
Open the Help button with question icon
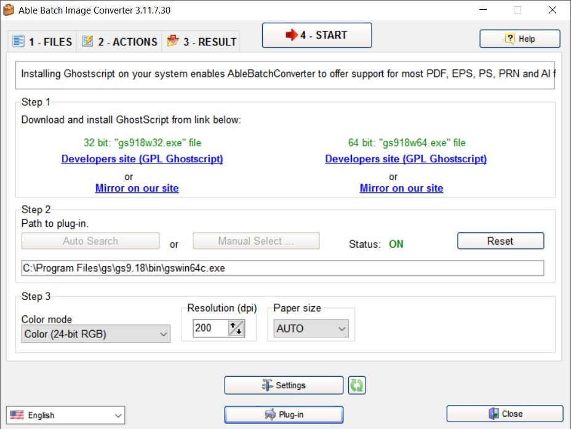(x=520, y=39)
